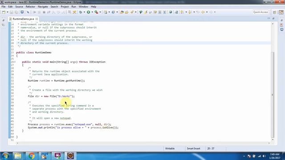Open the Next Annotation dropdown arrow
This screenshot has height=160, width=285.
(186, 12)
